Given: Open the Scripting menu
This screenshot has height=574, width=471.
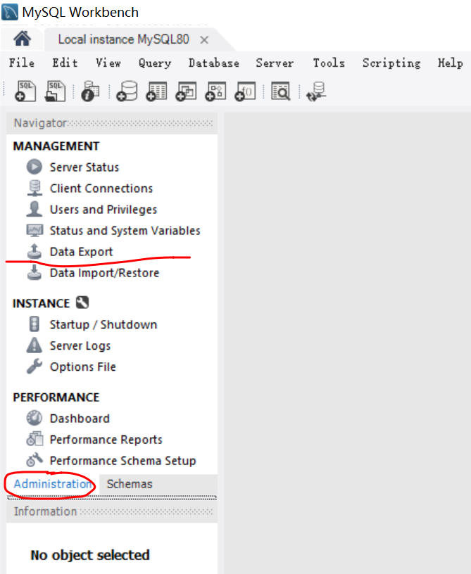Looking at the screenshot, I should tap(391, 63).
